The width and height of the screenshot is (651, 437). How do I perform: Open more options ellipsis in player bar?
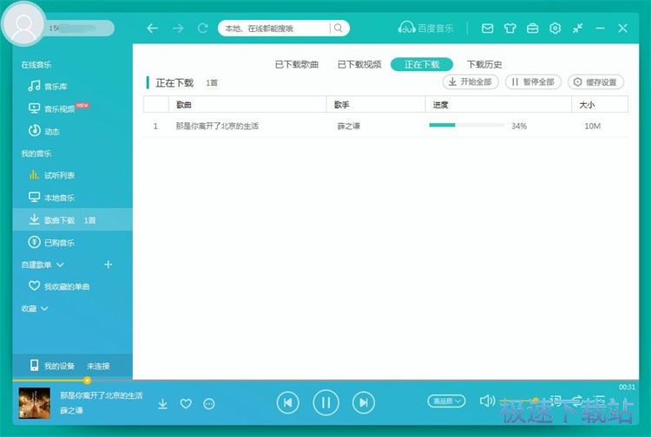(209, 403)
